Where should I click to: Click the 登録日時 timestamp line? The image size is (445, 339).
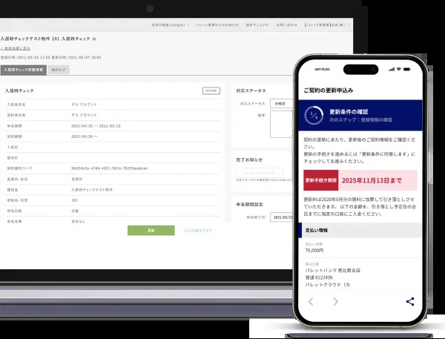50,57
